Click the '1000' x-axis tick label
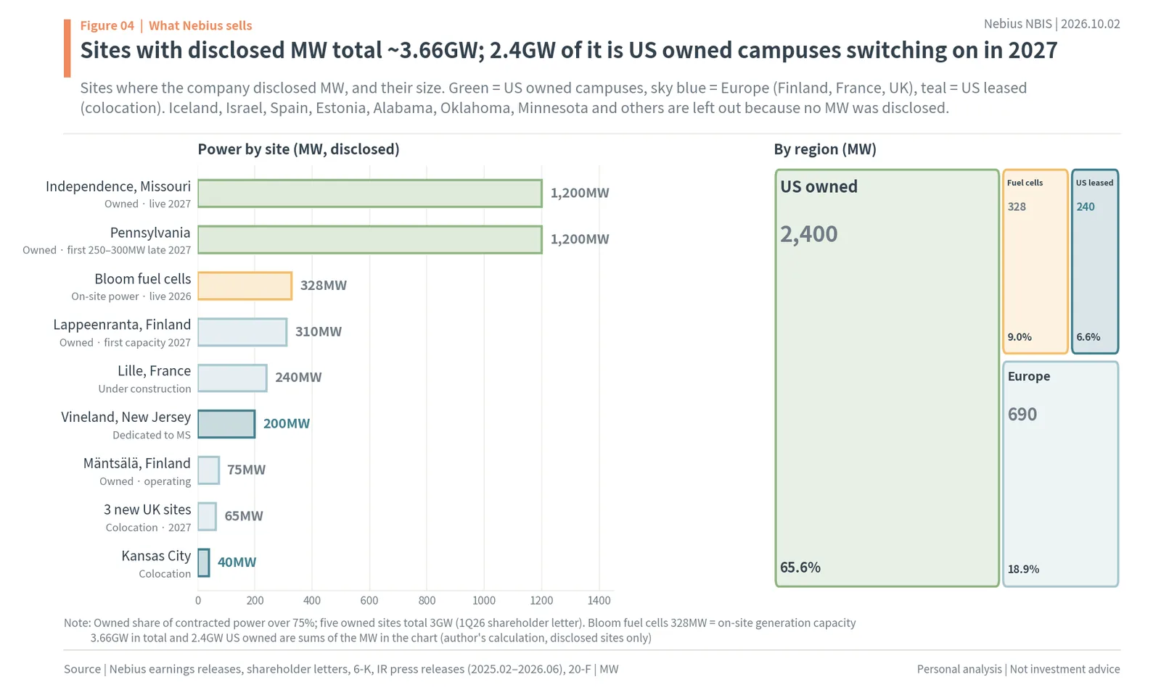Viewport: 1161px width, 690px height. pos(484,601)
